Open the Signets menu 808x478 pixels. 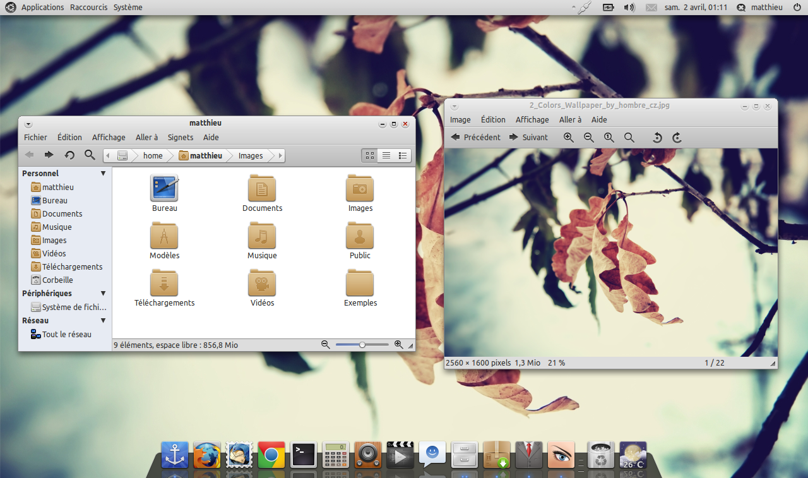coord(181,138)
